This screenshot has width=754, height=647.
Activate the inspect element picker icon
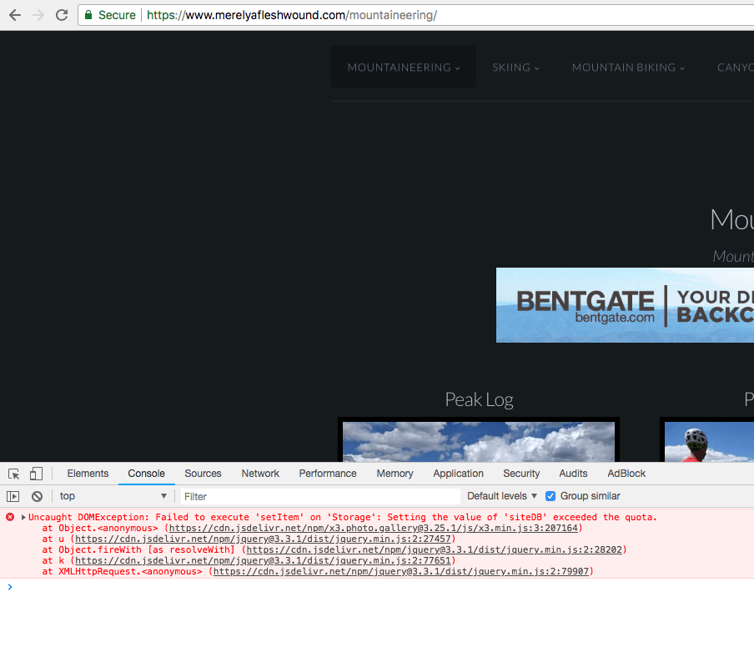[14, 474]
